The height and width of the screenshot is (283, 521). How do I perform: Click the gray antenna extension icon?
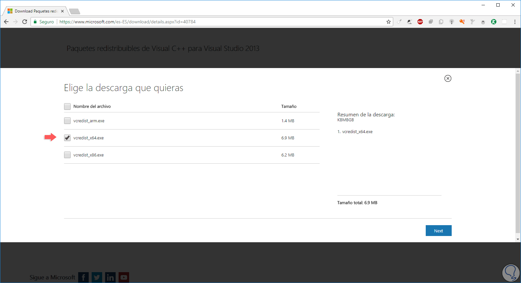tap(452, 22)
